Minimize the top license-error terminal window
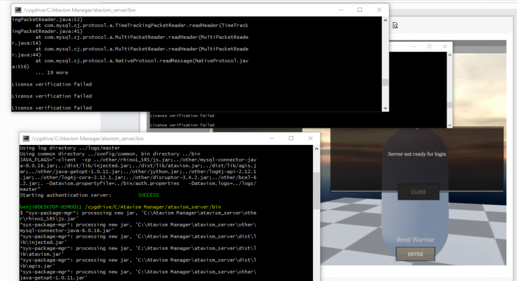The image size is (517, 281). (341, 10)
